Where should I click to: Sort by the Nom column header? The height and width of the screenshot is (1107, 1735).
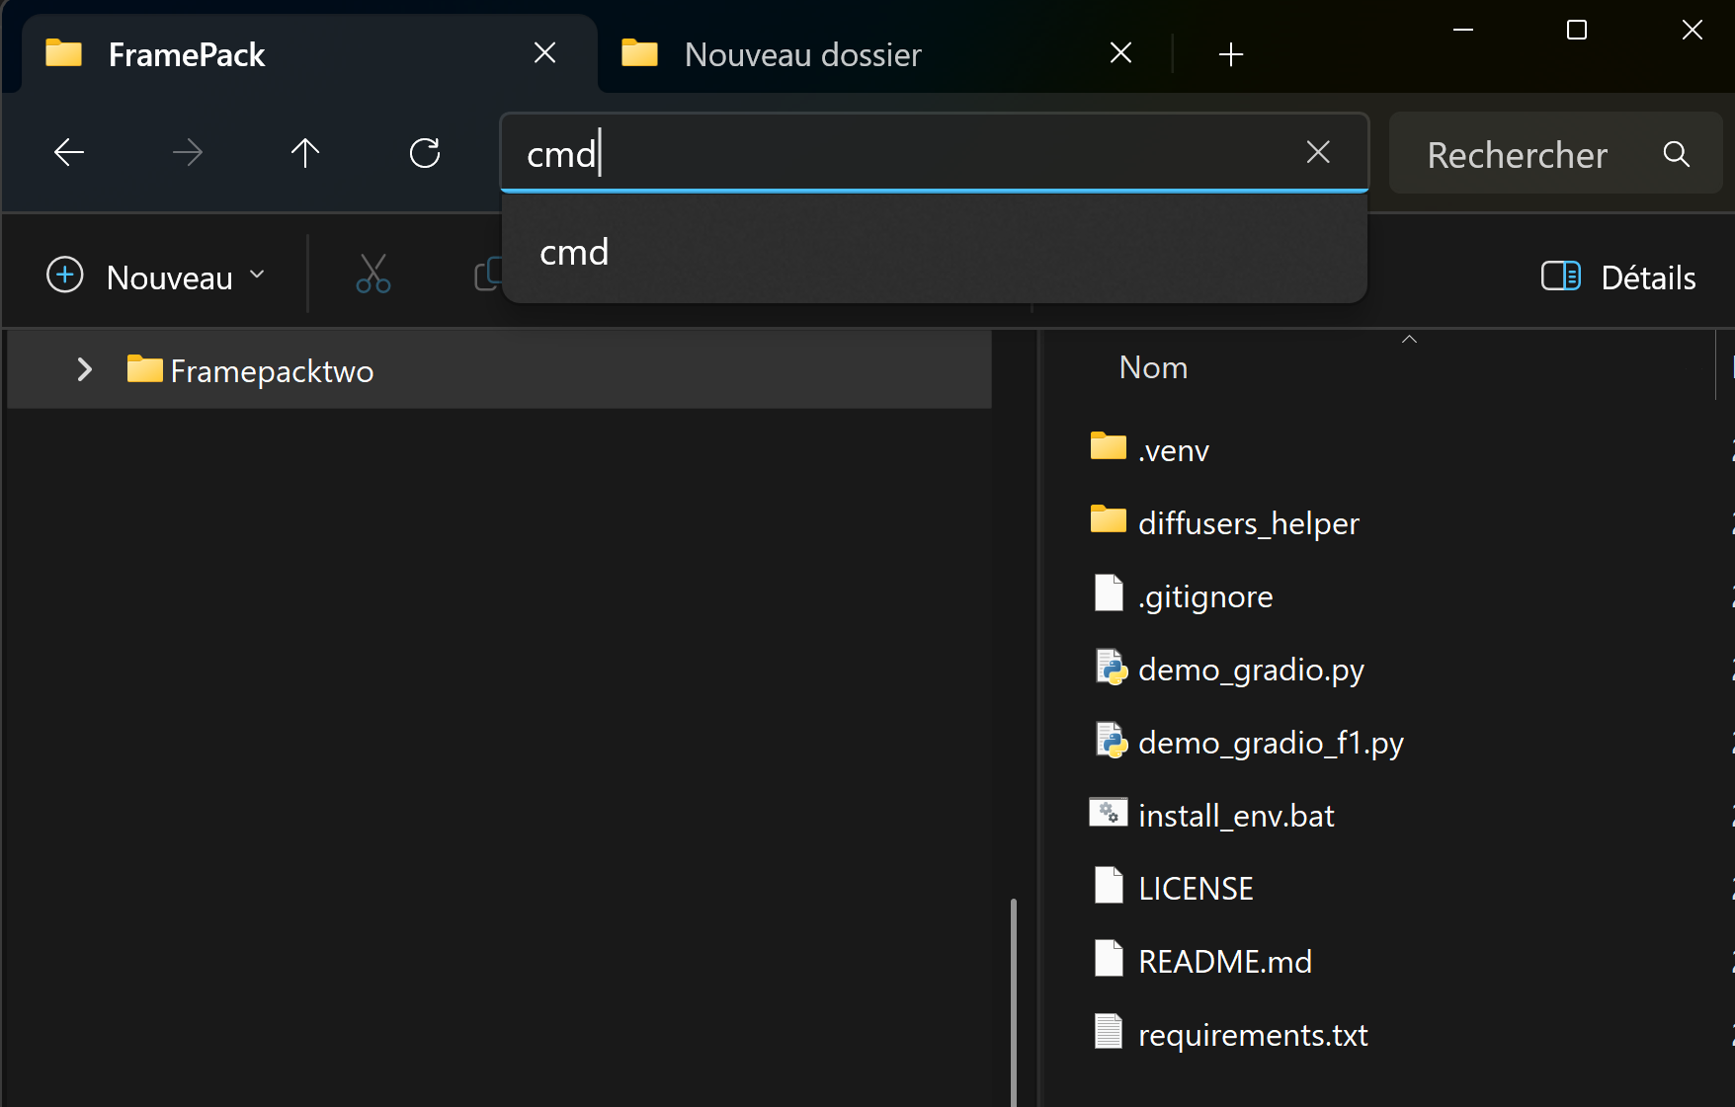tap(1153, 367)
